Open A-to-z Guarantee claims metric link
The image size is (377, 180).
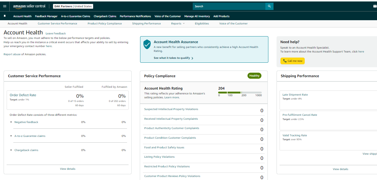pos(30,136)
